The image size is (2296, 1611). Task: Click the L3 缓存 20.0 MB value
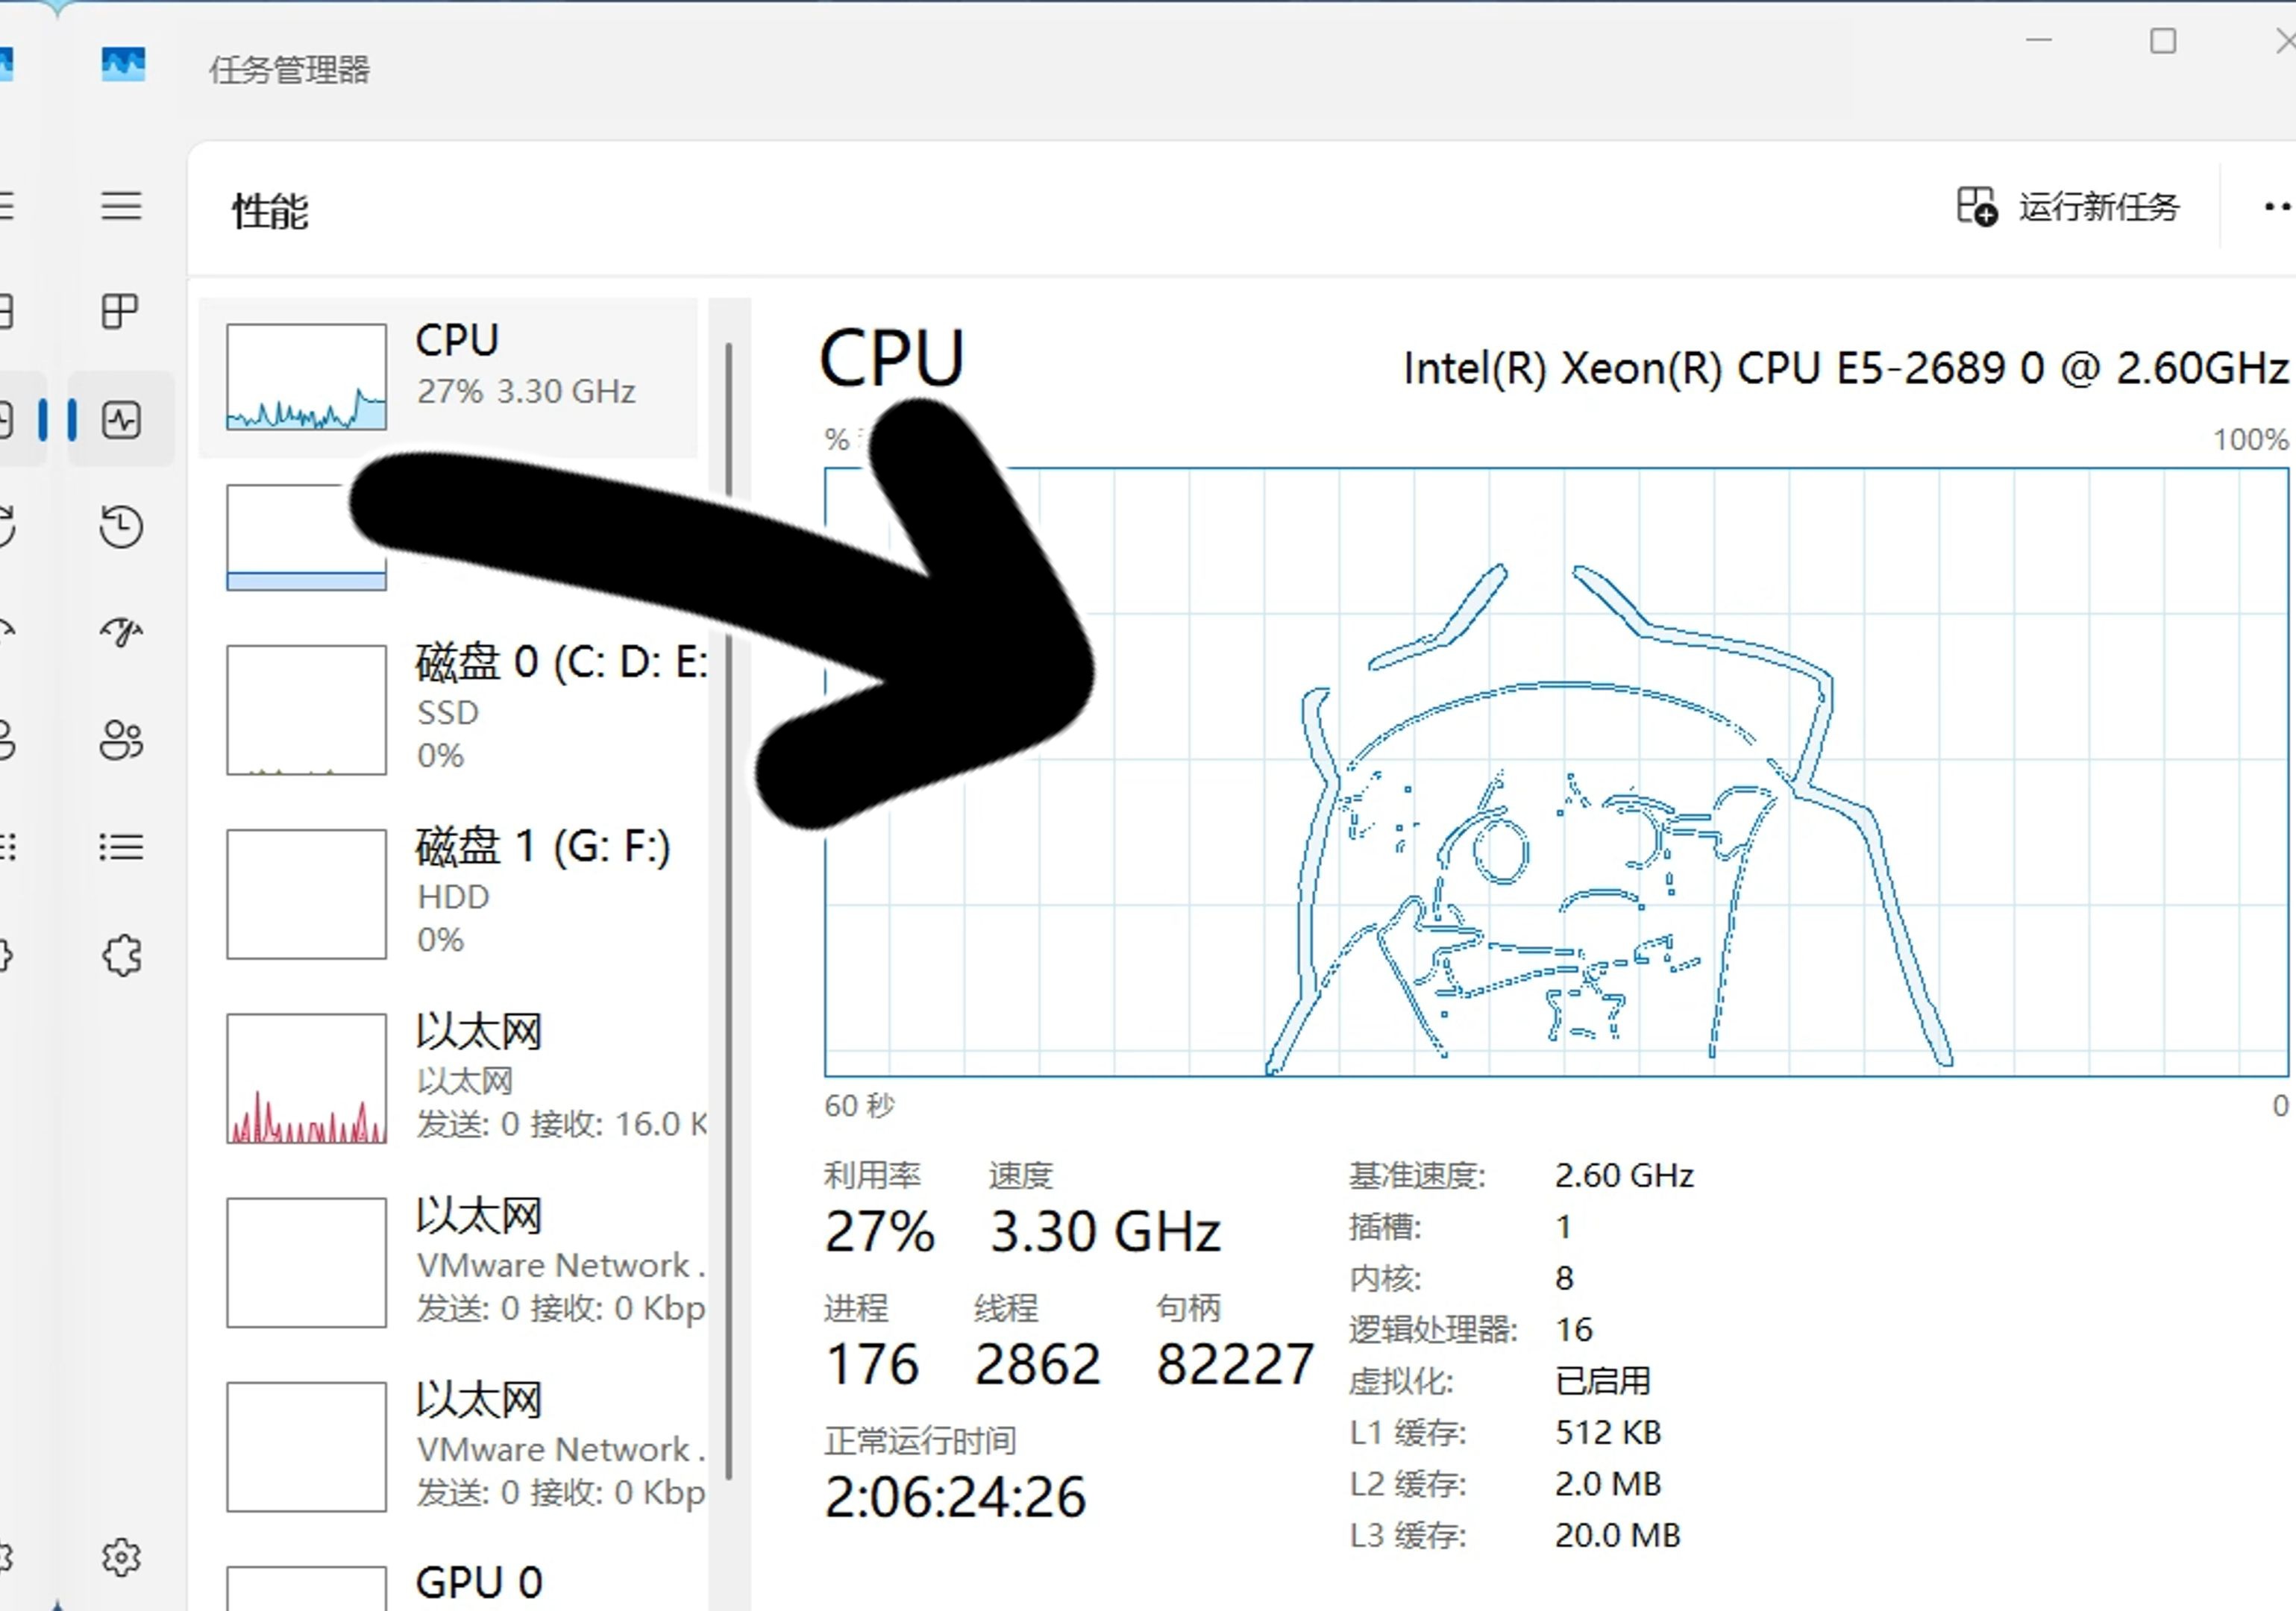click(1618, 1535)
